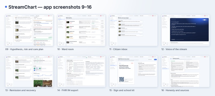215x96 pixels.
Task: Click the caption '15 · Sign and school kit'
Action: pos(122,90)
